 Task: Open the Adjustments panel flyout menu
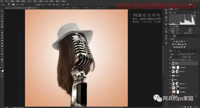tap(199, 36)
